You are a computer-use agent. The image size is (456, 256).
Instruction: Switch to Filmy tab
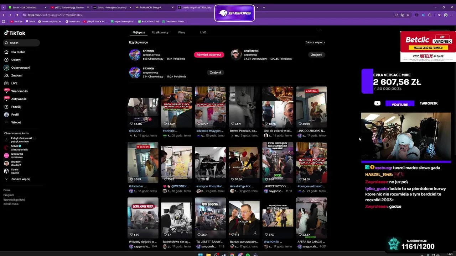click(182, 32)
